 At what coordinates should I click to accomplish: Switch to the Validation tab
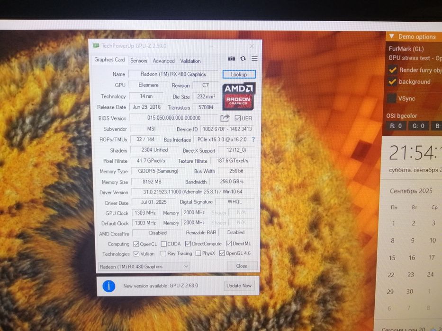(x=190, y=61)
